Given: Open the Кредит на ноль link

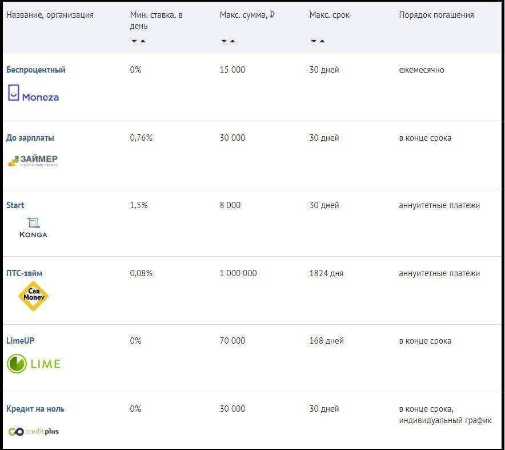Looking at the screenshot, I should click(35, 409).
